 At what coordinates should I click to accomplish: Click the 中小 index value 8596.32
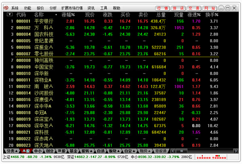click(x=145, y=157)
